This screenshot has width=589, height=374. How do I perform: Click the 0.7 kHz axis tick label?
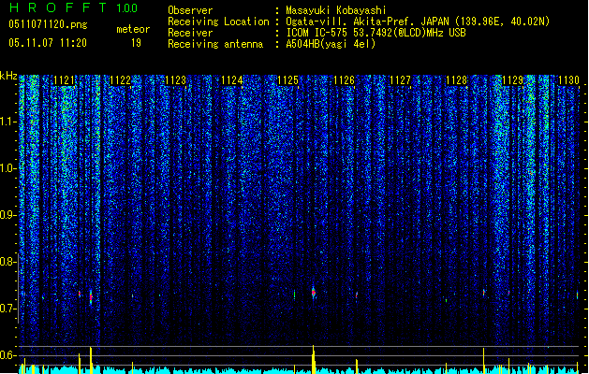click(x=7, y=309)
